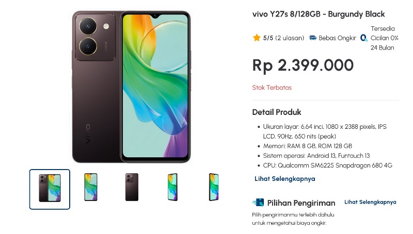Viewport: 413px width, 234px height.
Task: Click the main vivo Y27s product image
Action: tap(131, 87)
